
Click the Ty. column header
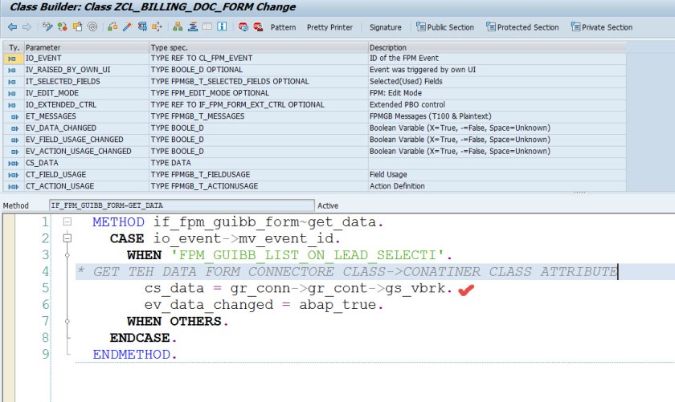pyautogui.click(x=14, y=47)
